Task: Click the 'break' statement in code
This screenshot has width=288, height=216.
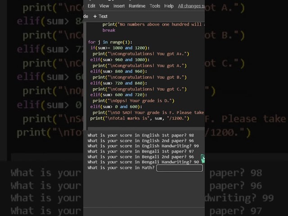Action: point(109,30)
